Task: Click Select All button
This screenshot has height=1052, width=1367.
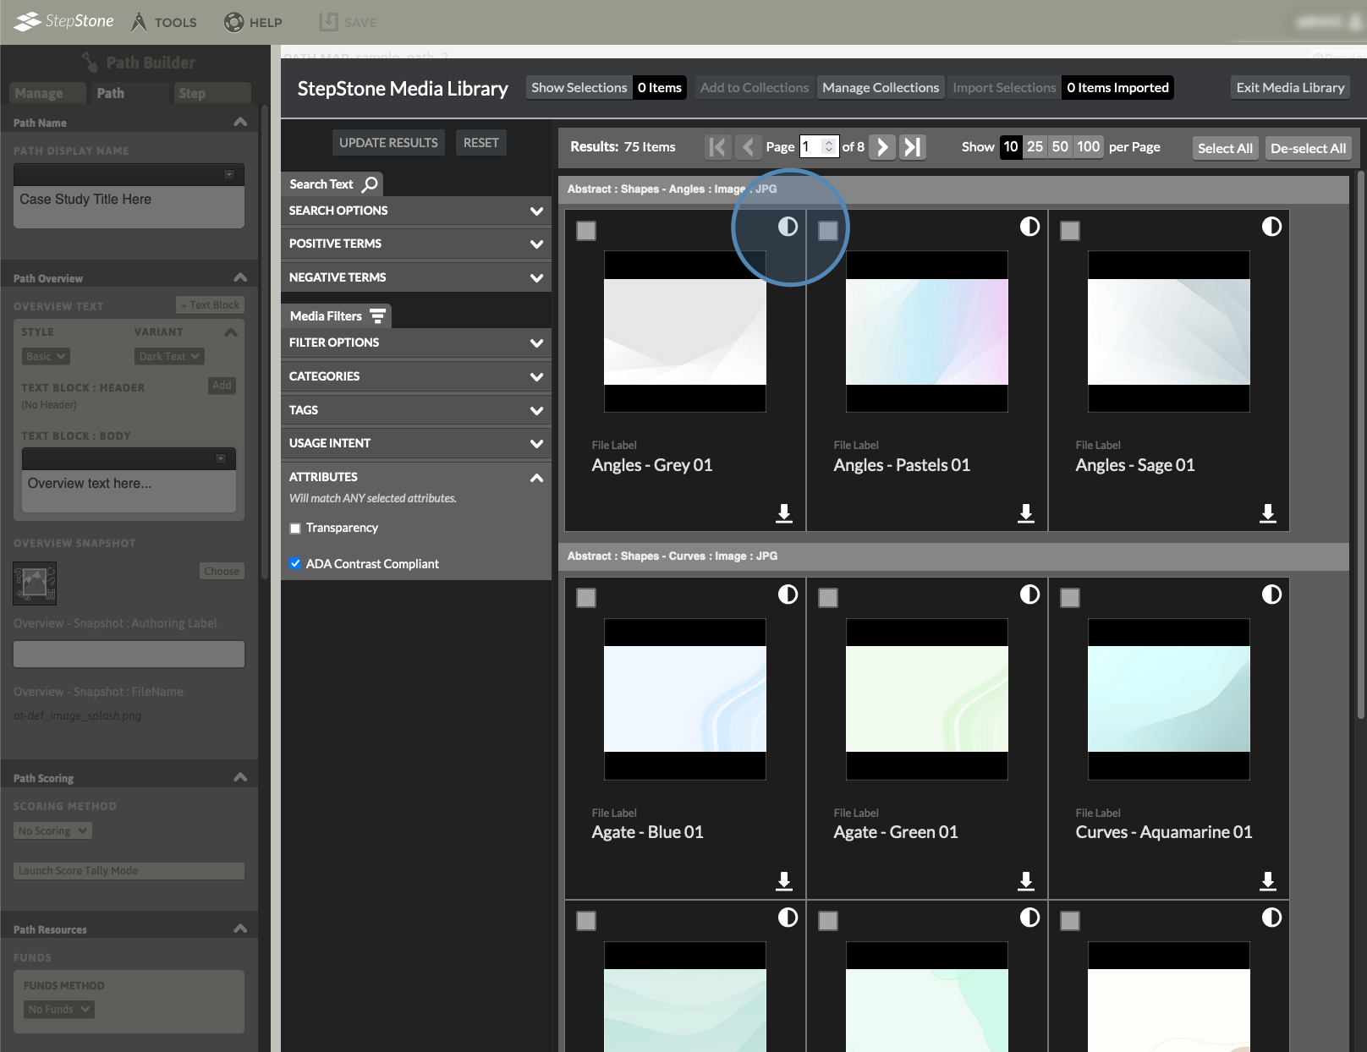Action: (x=1225, y=148)
